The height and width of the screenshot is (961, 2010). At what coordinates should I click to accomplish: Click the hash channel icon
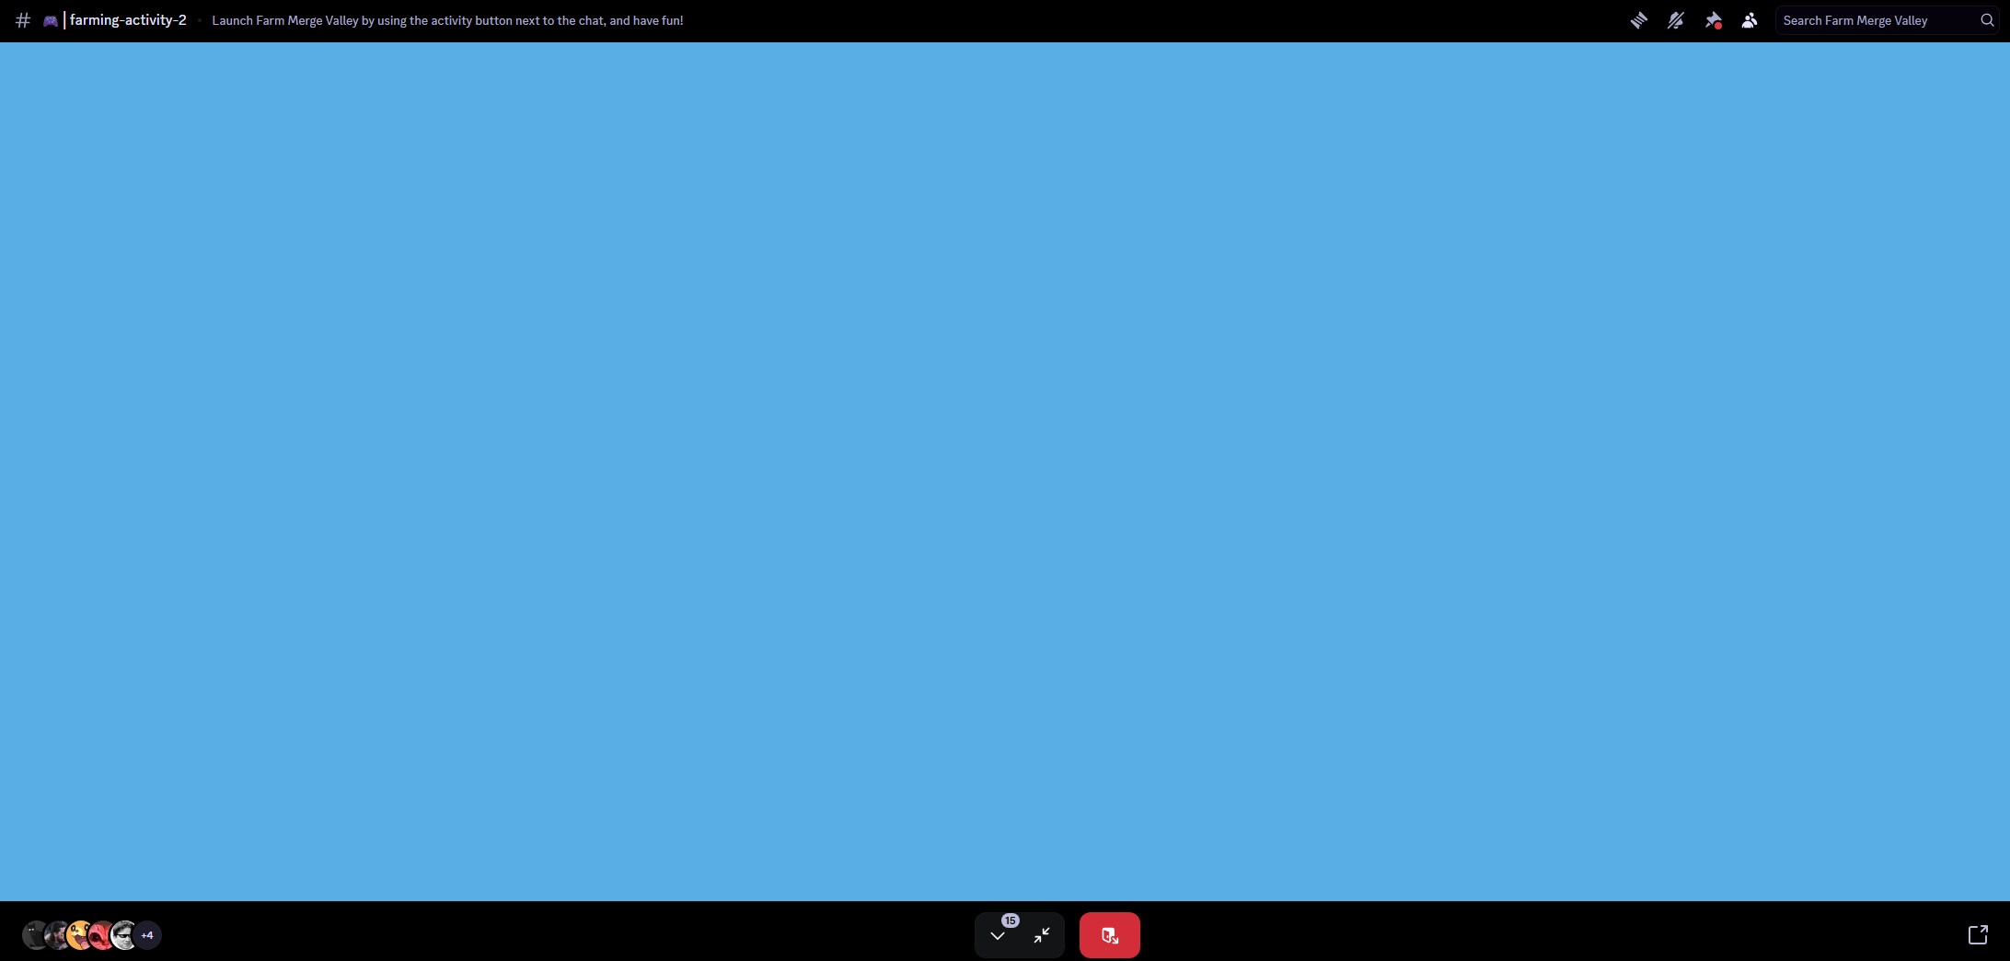pos(23,20)
